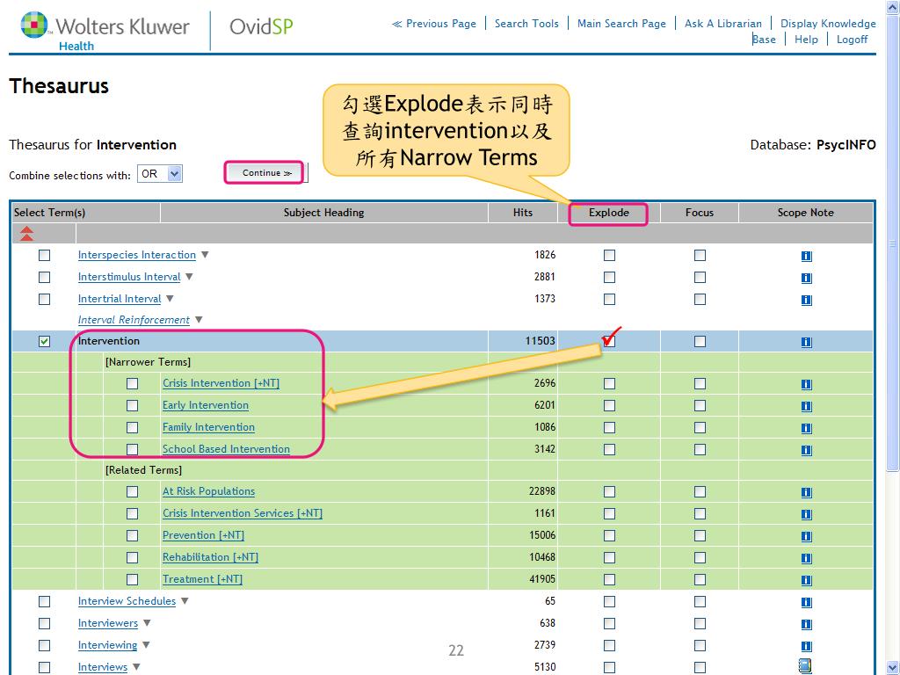The image size is (900, 675).
Task: Select the Crisis Intervention term checkbox
Action: 132,383
